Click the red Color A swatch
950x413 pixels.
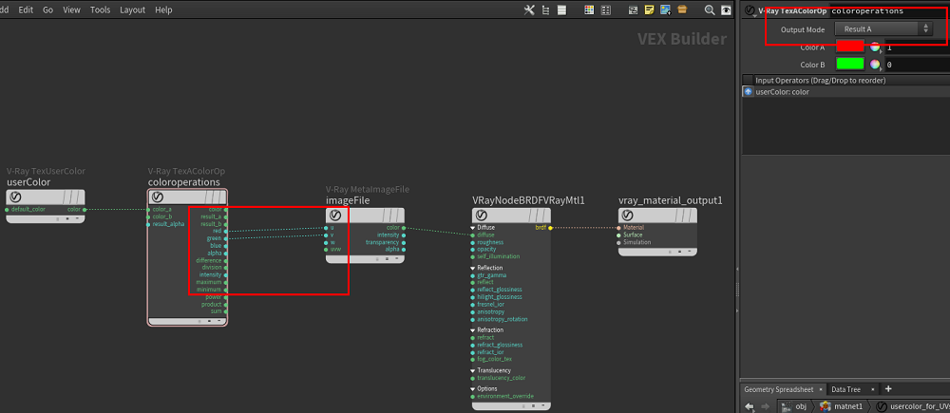click(849, 47)
